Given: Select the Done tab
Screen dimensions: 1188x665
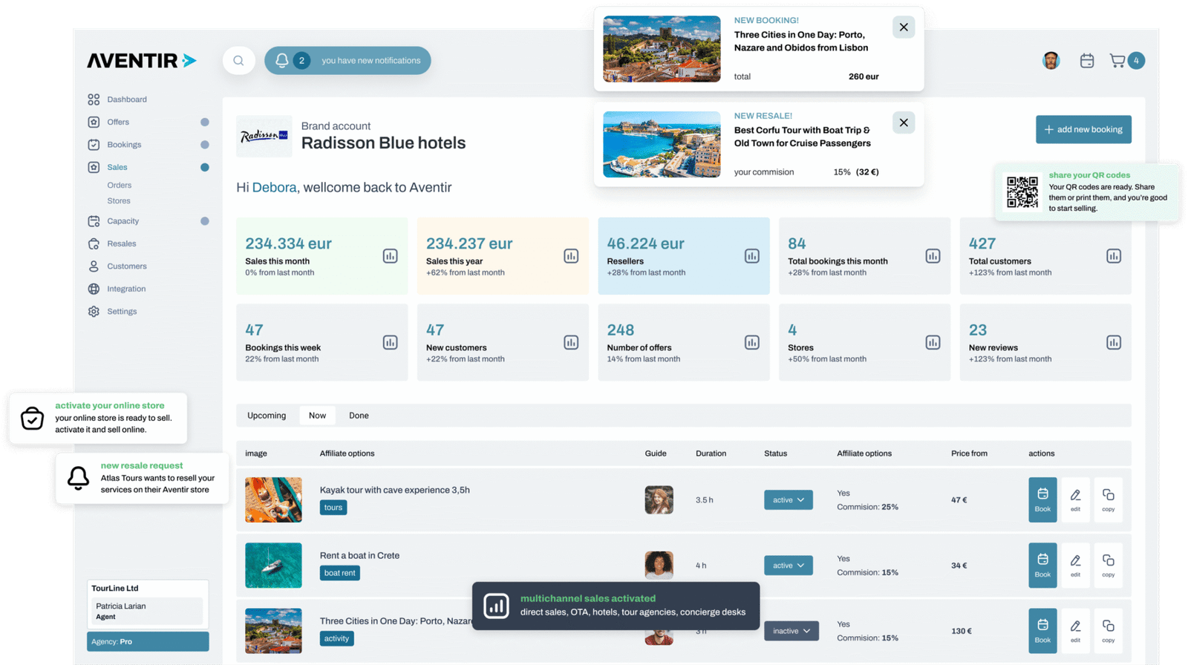Looking at the screenshot, I should (x=359, y=416).
